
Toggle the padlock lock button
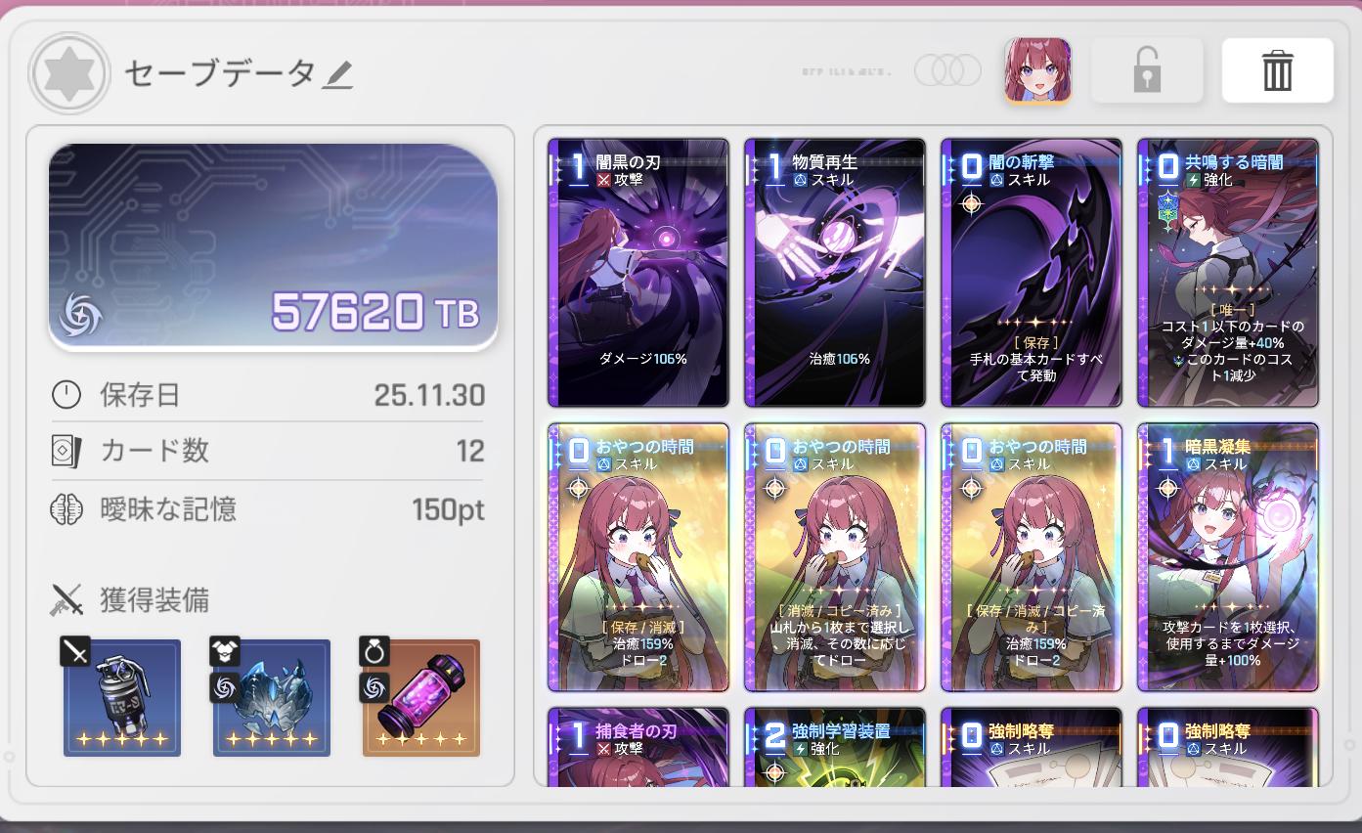click(1146, 70)
